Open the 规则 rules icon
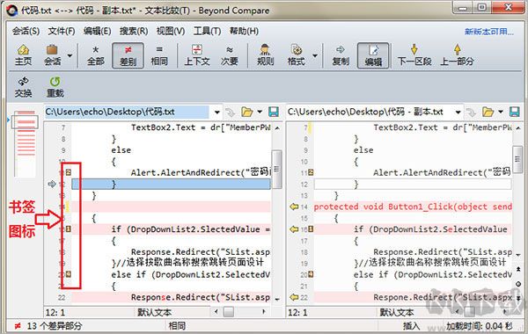Viewport: 528px width, 334px height. [x=266, y=55]
